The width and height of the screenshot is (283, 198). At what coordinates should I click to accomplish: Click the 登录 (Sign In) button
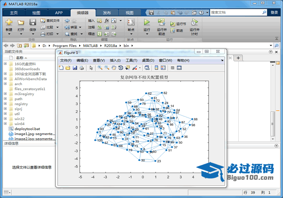tap(274, 12)
